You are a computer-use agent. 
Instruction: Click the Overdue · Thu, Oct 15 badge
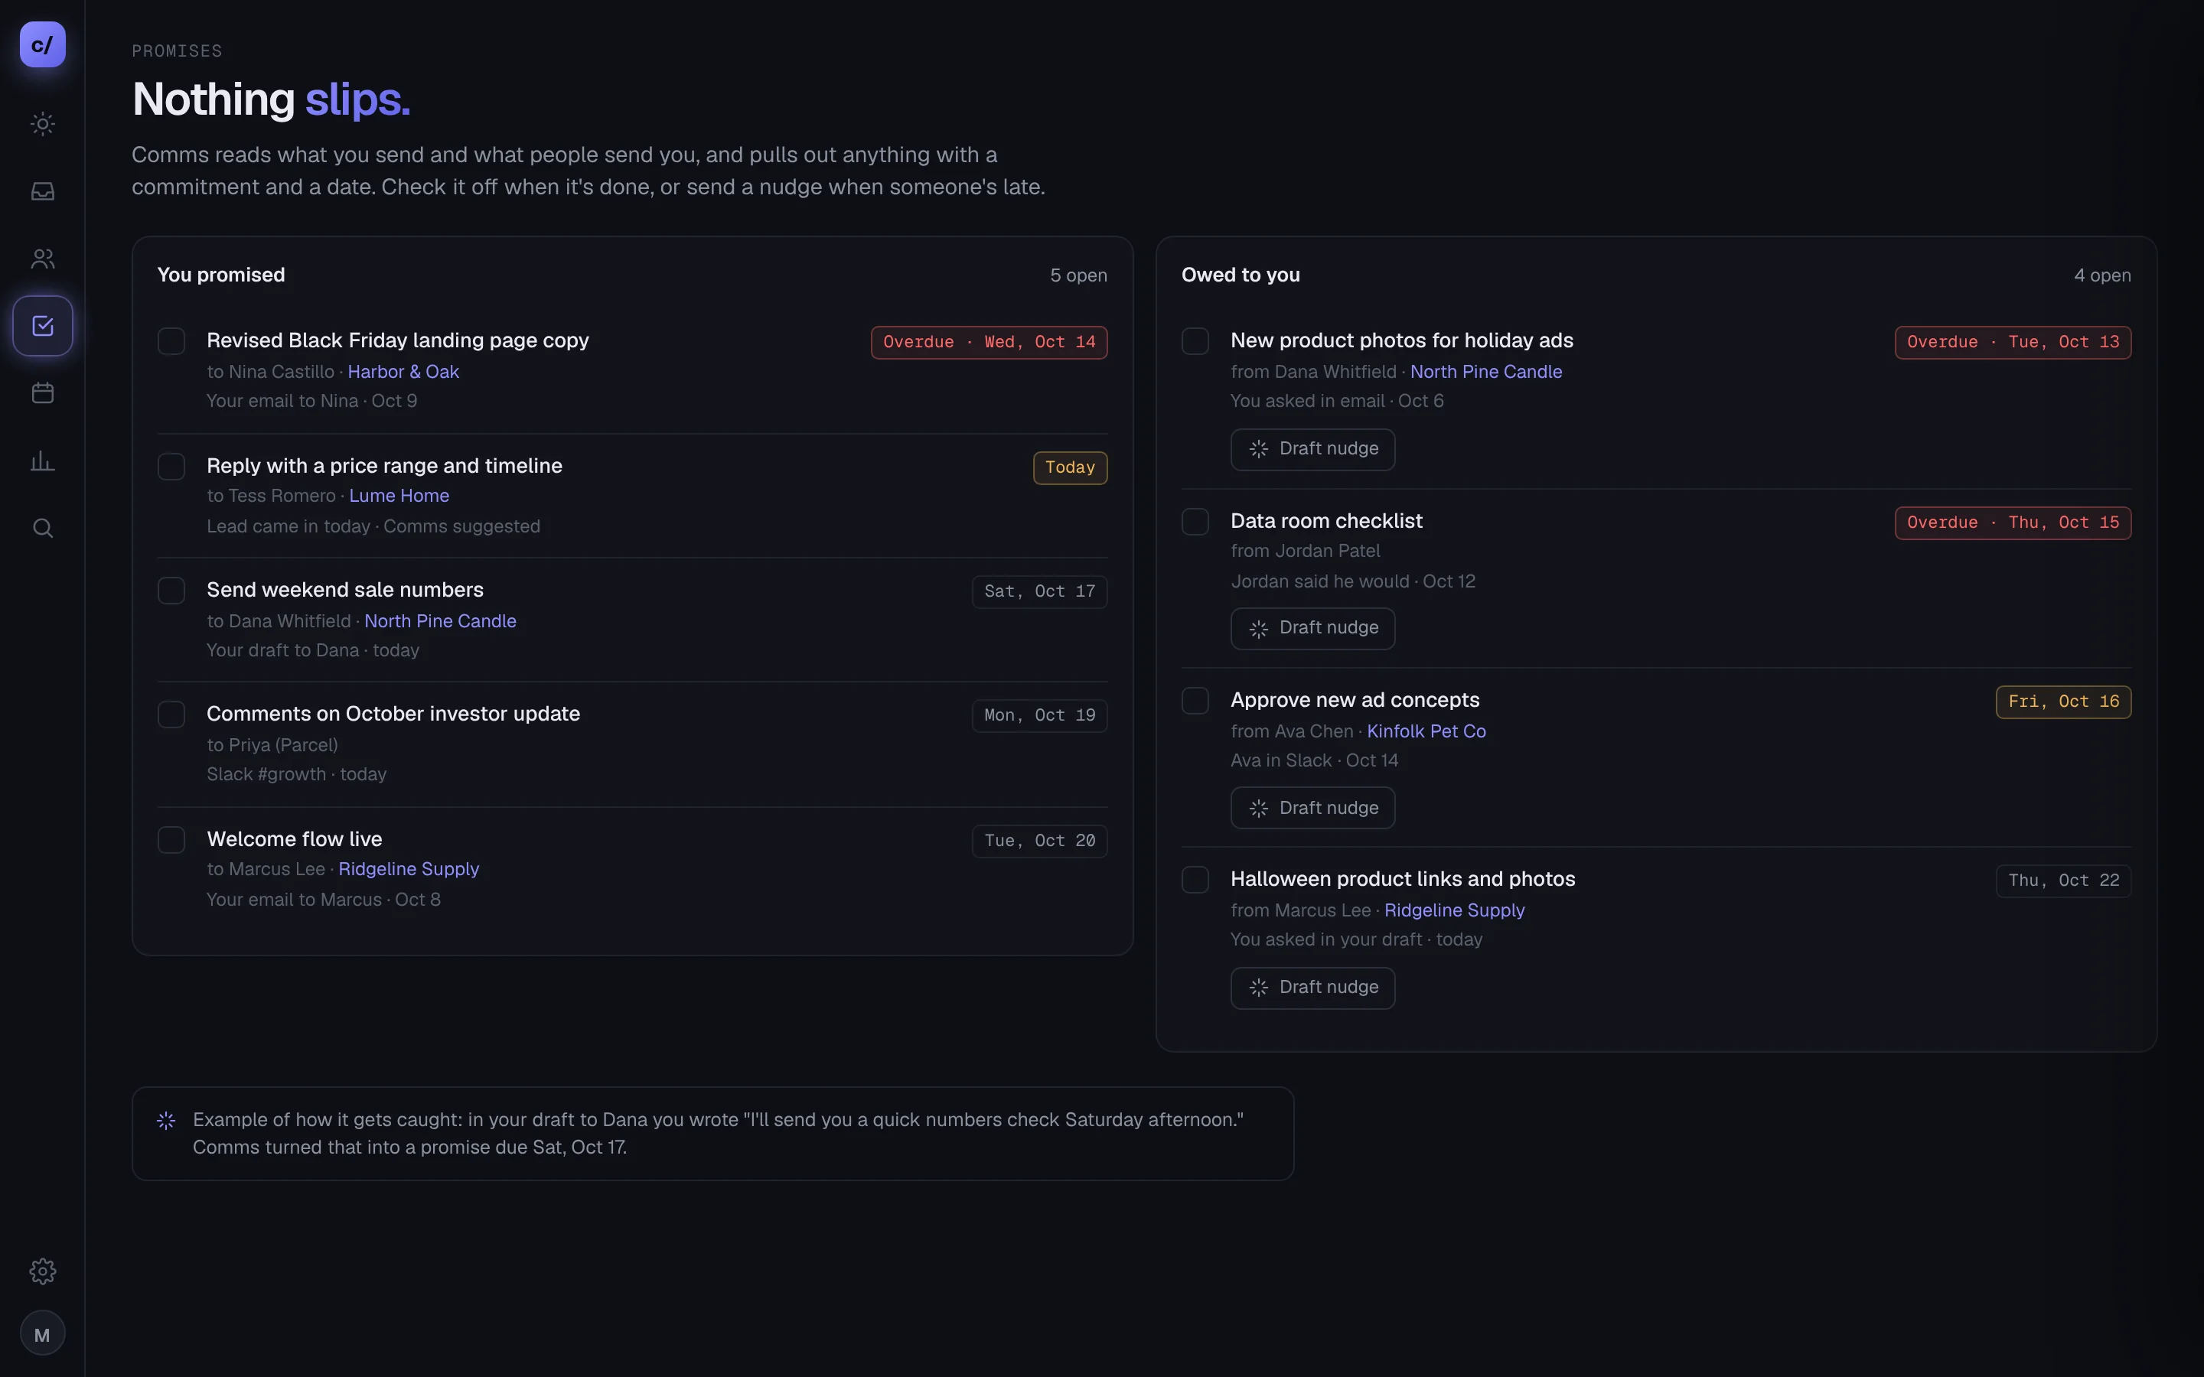[x=2013, y=522]
